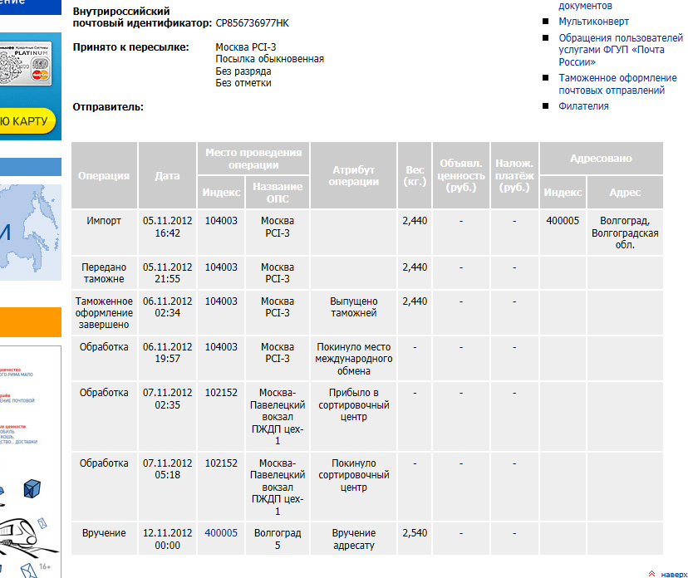The height and width of the screenshot is (578, 688).
Task: Open postal index 400005 link in Вручение row
Action: tap(221, 533)
